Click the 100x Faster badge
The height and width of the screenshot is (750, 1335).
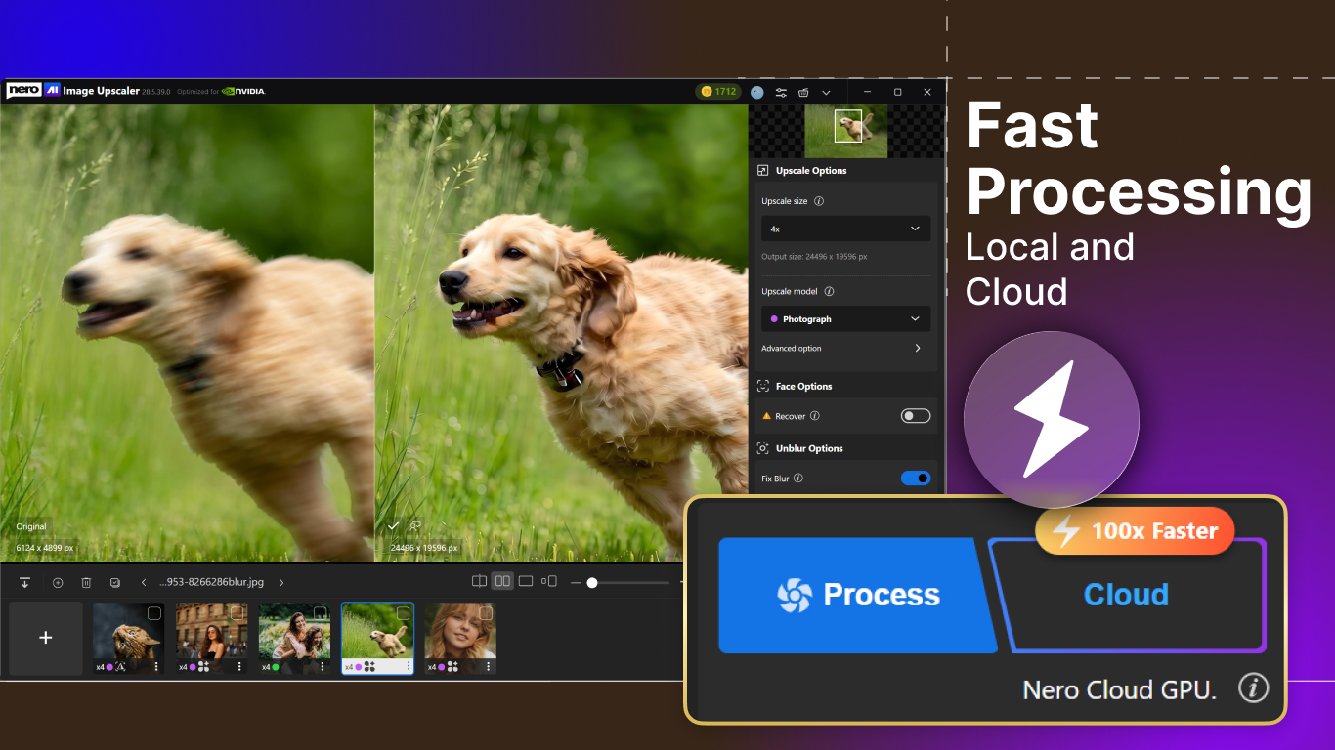1135,531
